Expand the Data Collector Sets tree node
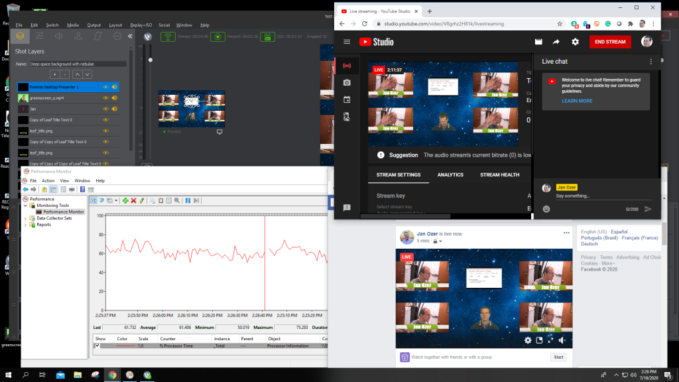Image resolution: width=679 pixels, height=382 pixels. pyautogui.click(x=26, y=218)
